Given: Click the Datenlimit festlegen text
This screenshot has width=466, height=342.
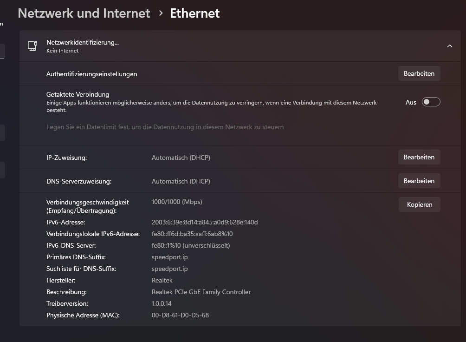Looking at the screenshot, I should tap(165, 127).
